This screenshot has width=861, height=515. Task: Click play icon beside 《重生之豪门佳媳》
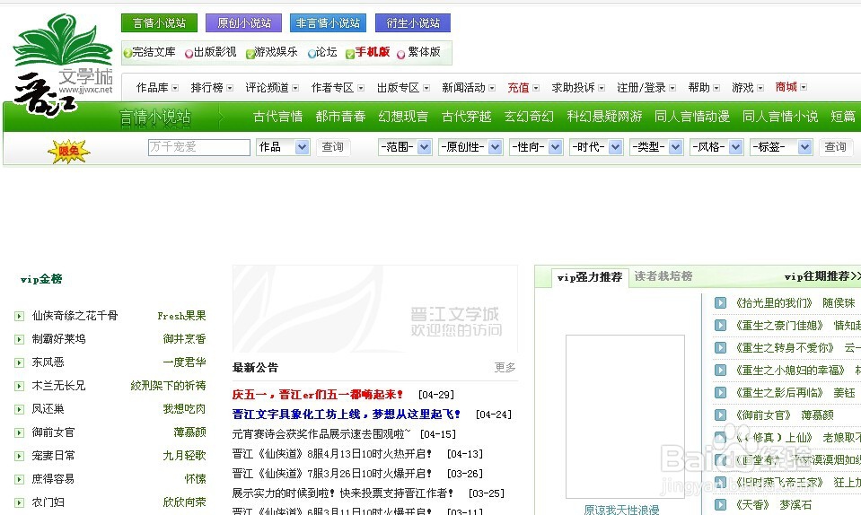tap(720, 325)
